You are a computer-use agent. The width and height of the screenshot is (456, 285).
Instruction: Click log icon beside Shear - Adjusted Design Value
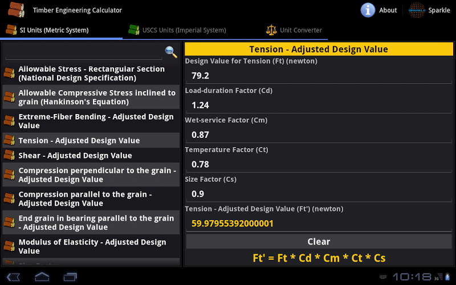point(9,155)
